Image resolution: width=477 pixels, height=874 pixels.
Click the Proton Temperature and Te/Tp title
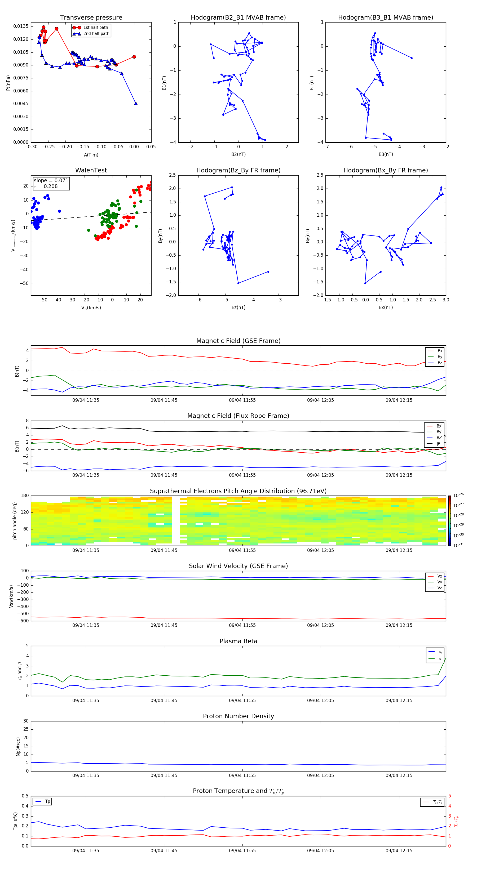click(238, 792)
